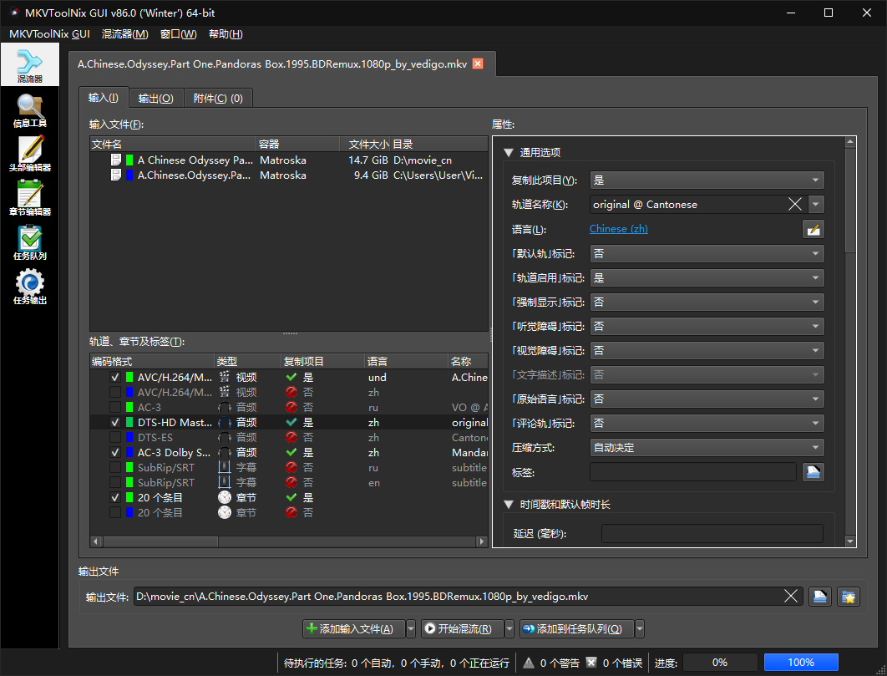Click the 开始混流(R) button
887x676 pixels.
[x=462, y=628]
